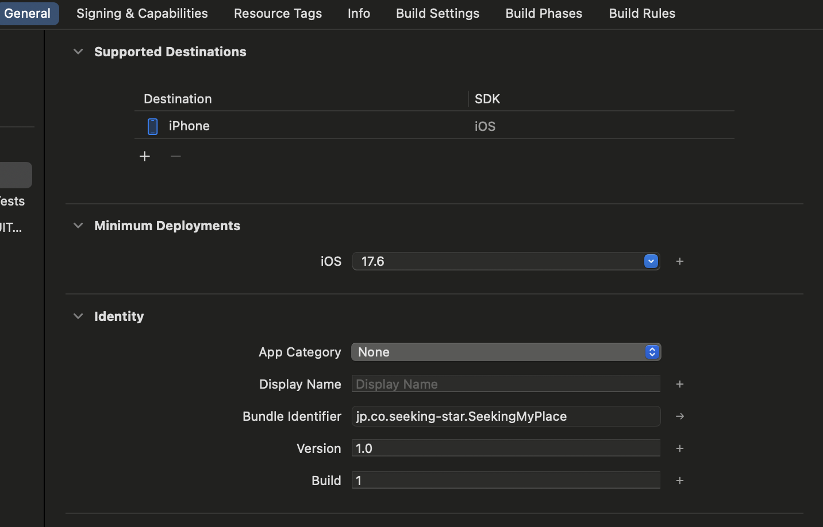Go to the Build Phases tab

coord(544,13)
